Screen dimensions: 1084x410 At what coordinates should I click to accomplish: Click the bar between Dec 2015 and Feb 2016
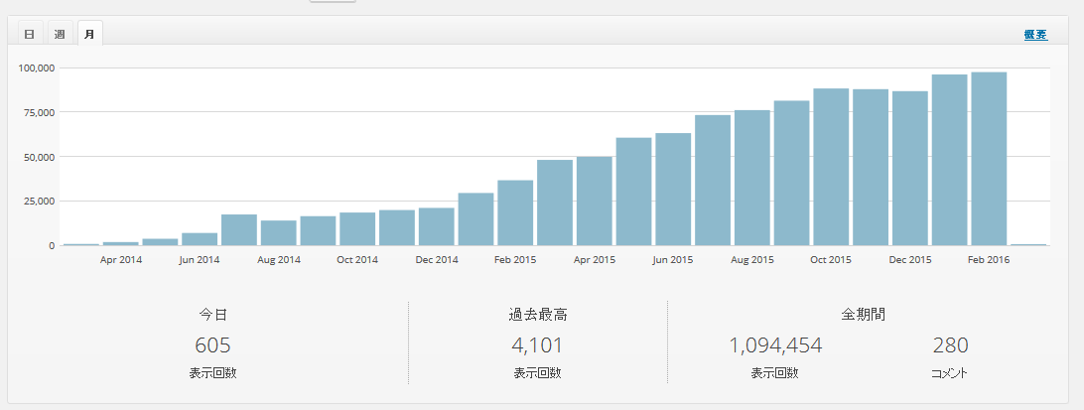coord(949,160)
